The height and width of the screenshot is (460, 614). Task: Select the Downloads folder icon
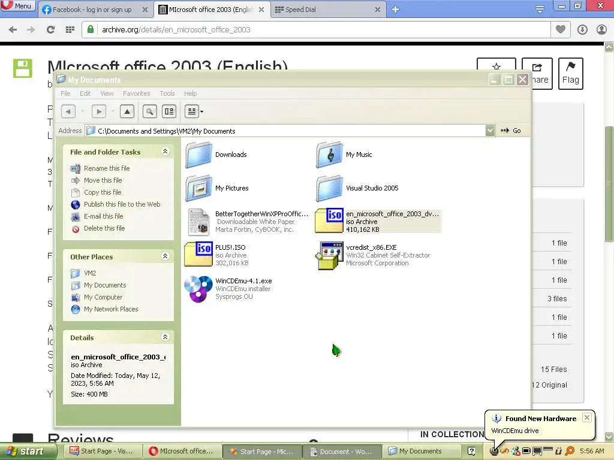pyautogui.click(x=198, y=155)
